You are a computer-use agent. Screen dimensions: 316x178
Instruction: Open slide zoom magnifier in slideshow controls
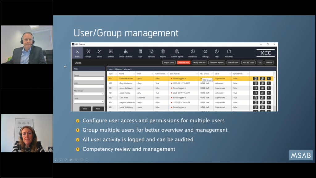coord(77,160)
